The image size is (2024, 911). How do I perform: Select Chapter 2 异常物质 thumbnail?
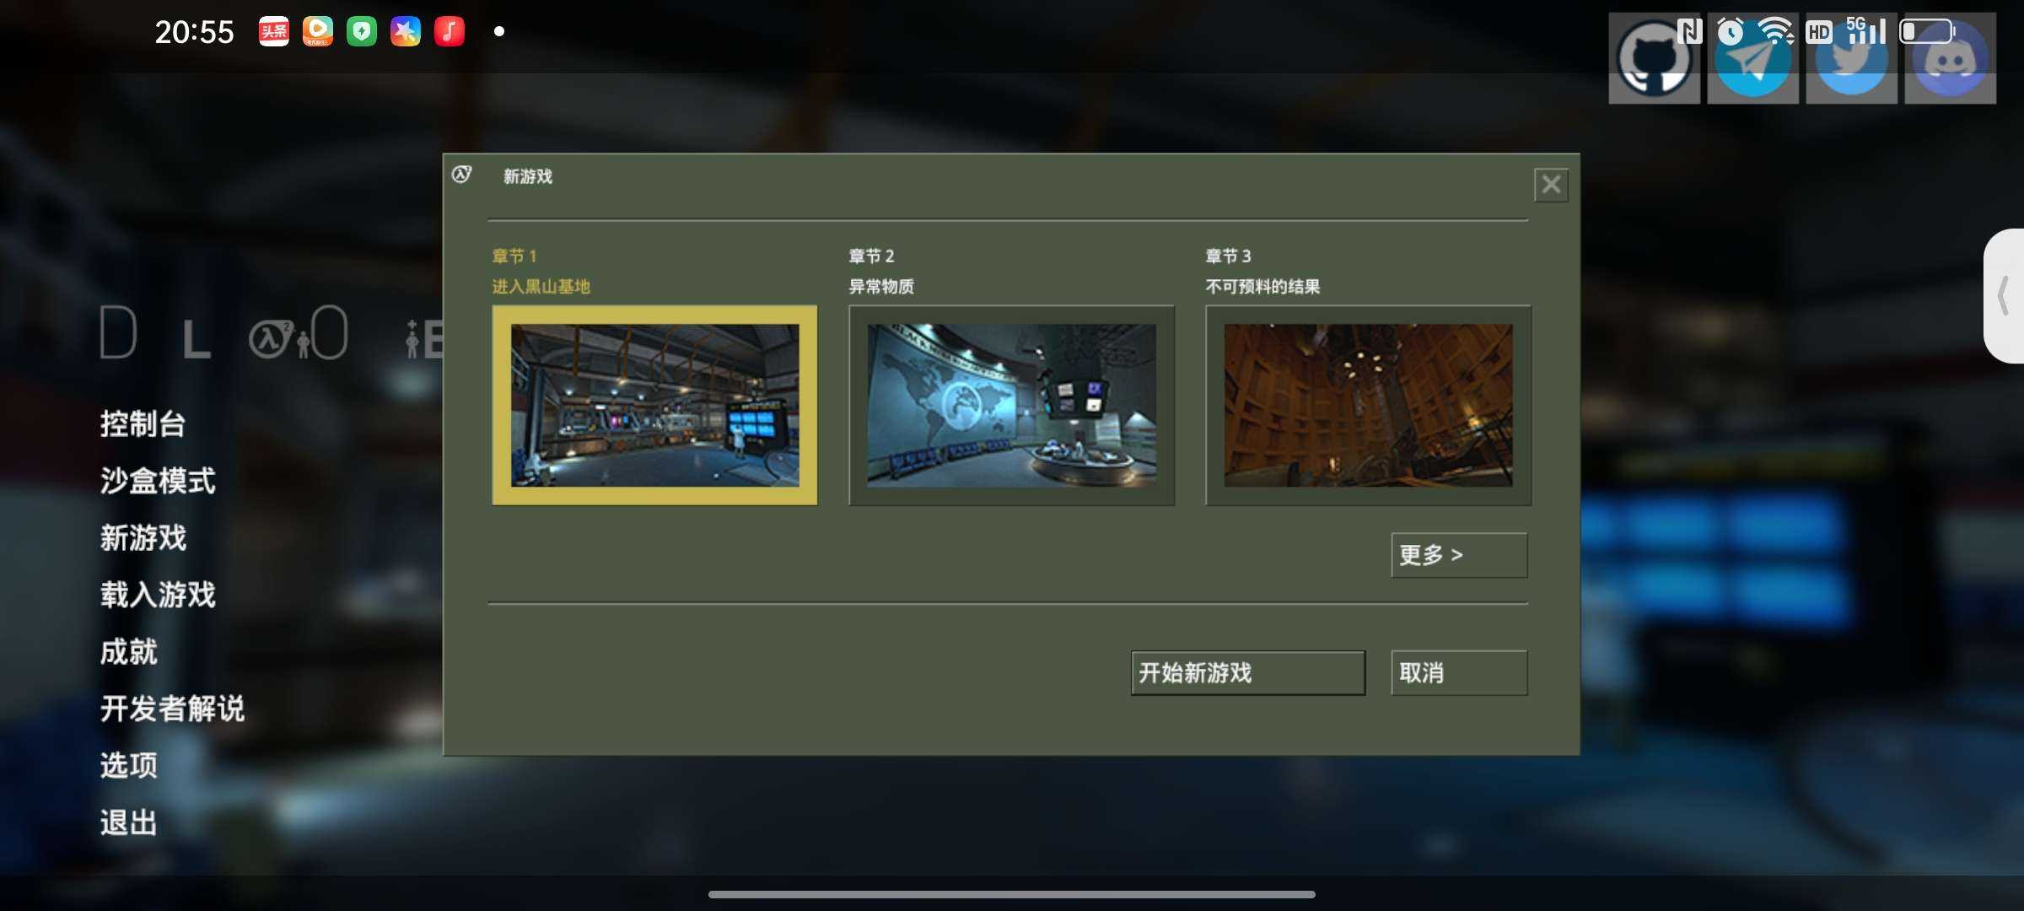(x=1011, y=405)
